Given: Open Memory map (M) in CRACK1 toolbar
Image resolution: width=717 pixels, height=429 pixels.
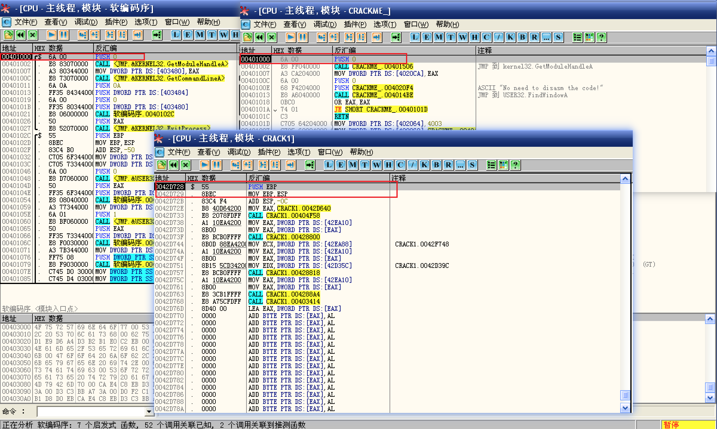Looking at the screenshot, I should point(353,165).
